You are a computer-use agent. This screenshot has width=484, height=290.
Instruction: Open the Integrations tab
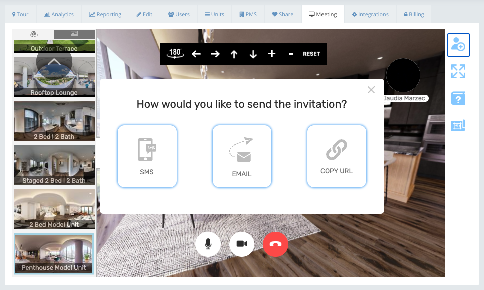tap(370, 14)
